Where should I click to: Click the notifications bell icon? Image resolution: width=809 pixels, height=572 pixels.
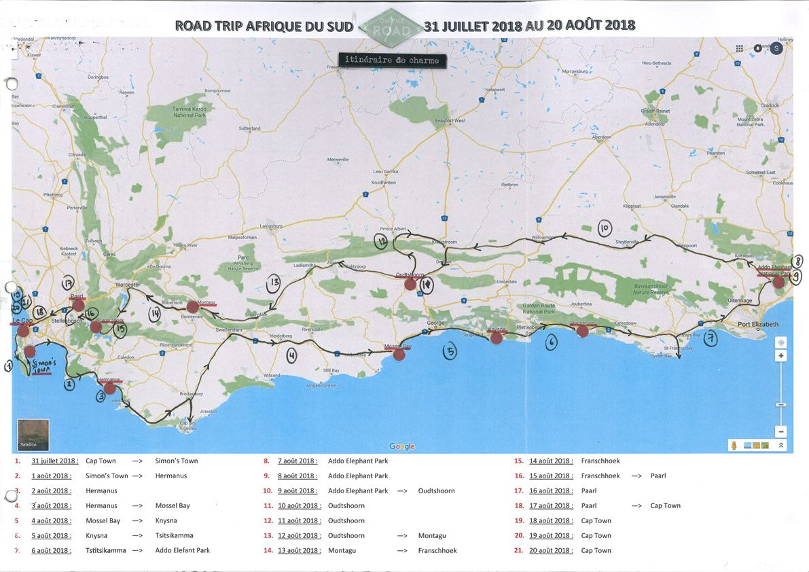click(757, 48)
